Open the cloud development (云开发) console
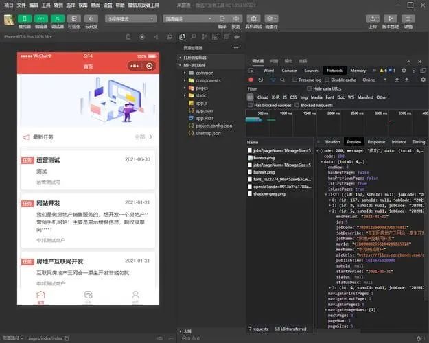Image resolution: width=429 pixels, height=343 pixels. click(x=91, y=19)
